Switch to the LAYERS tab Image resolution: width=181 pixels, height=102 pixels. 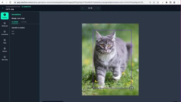click(x=24, y=22)
